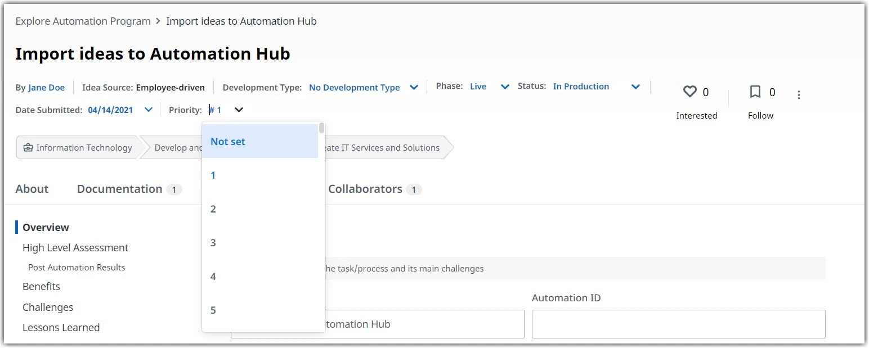Screen dimensions: 869x348
Task: Click the name field containing 'Automation Hub'
Action: (x=377, y=324)
